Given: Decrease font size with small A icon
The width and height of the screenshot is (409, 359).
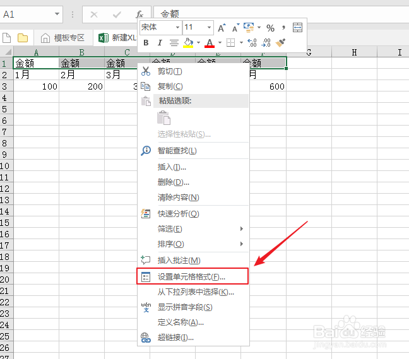Looking at the screenshot, I should click(x=236, y=28).
